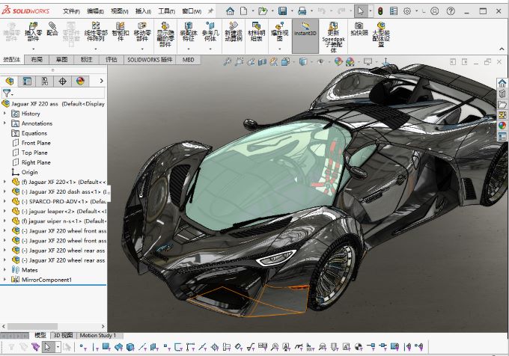509x356 pixels.
Task: Insert Bill of Materials (材料明细表)
Action: 257,32
